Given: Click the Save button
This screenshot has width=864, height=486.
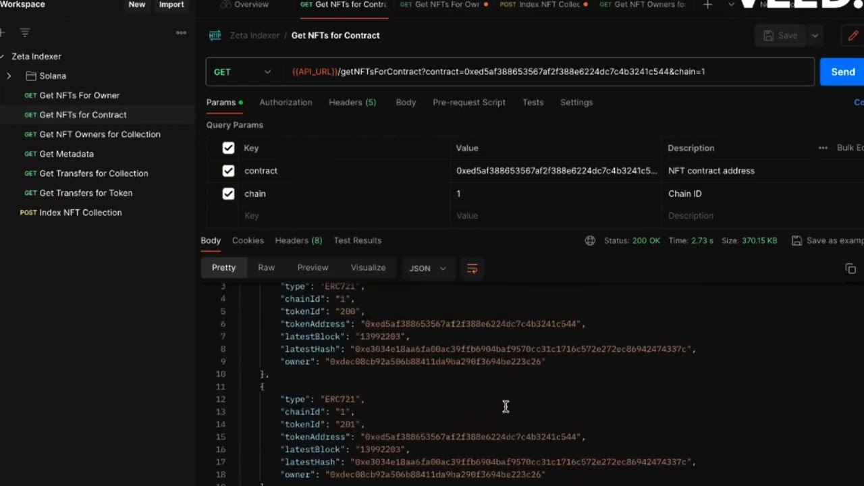Looking at the screenshot, I should (780, 36).
